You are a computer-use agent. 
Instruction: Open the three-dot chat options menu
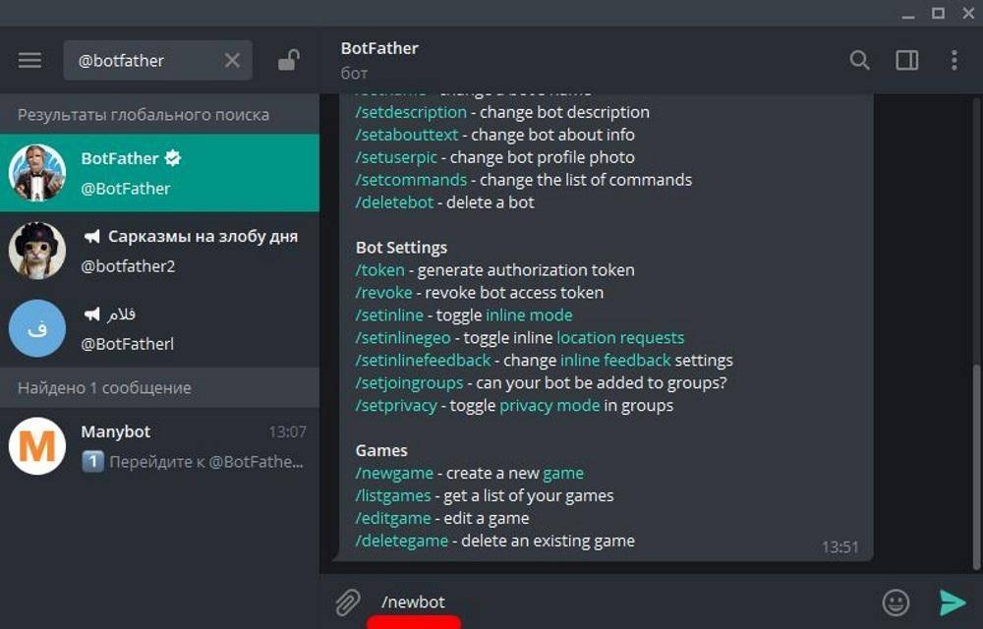(x=954, y=60)
